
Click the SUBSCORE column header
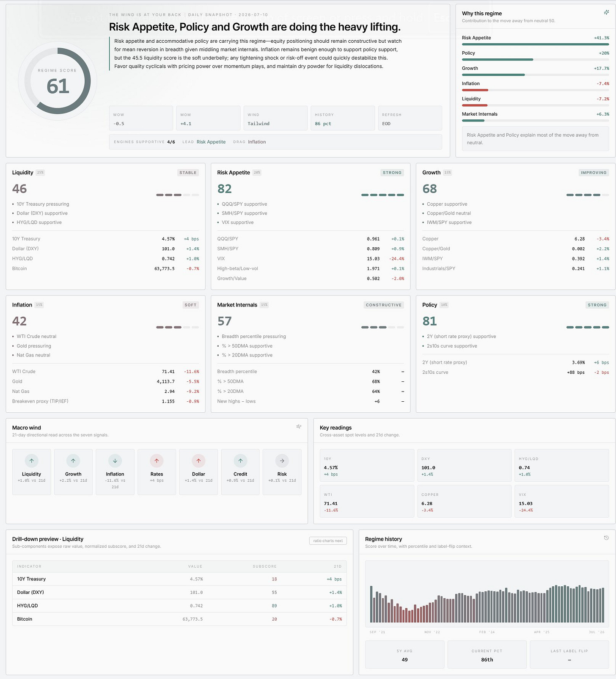[264, 566]
